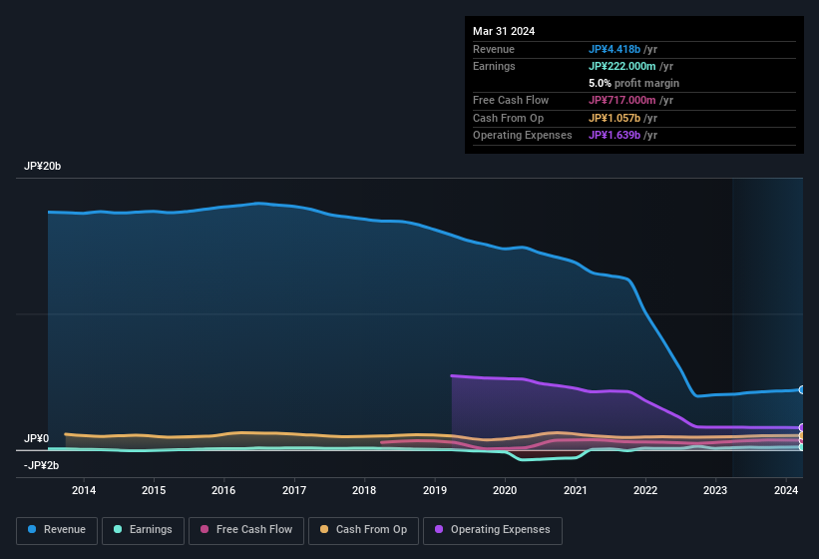The width and height of the screenshot is (819, 559).
Task: Click the Mar 31 2024 tooltip date
Action: pyautogui.click(x=504, y=31)
